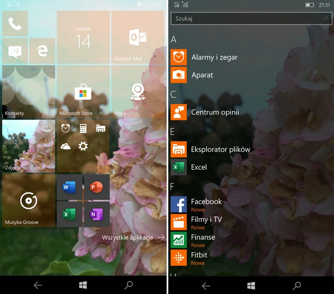Open the Muzyka Groove music tile
This screenshot has height=294, width=334.
pyautogui.click(x=28, y=201)
